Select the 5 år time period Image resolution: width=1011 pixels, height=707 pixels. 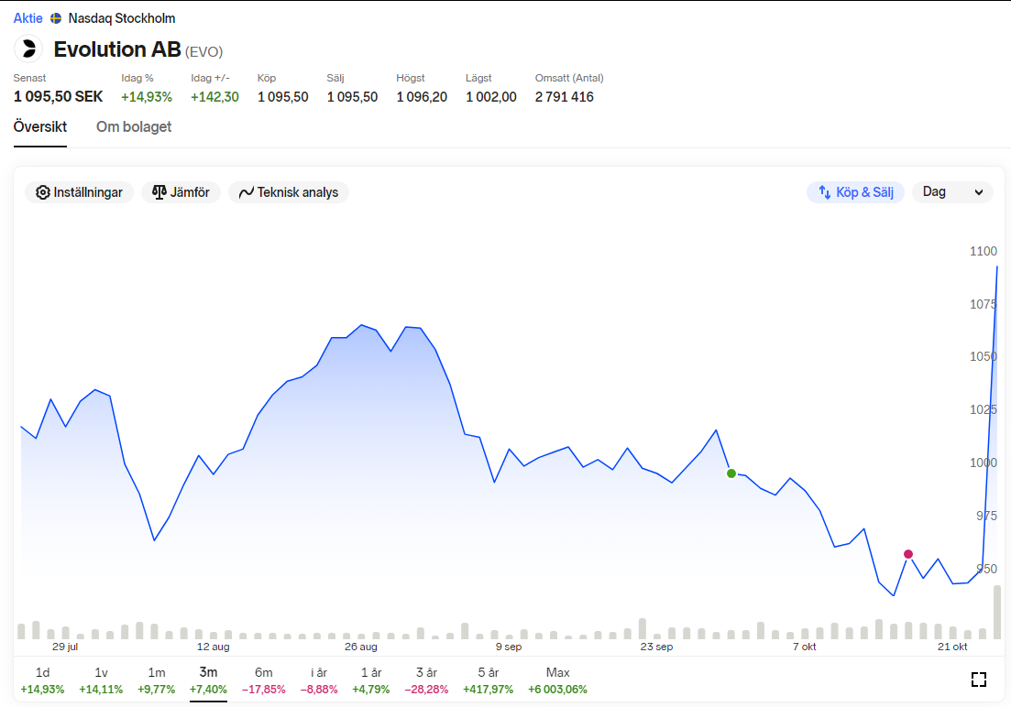(x=489, y=680)
